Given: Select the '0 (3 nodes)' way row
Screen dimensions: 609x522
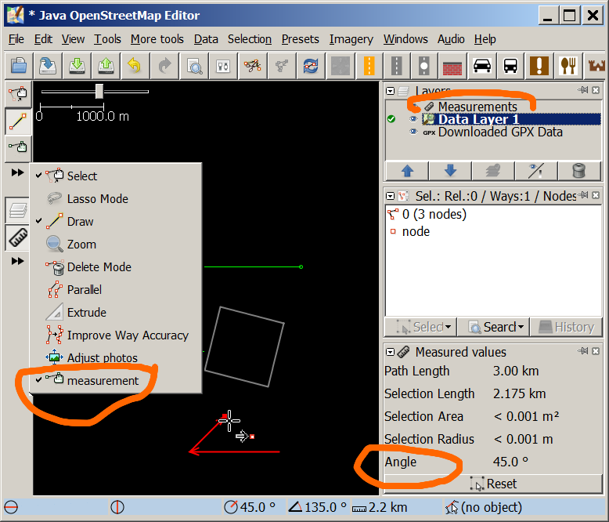Looking at the screenshot, I should tap(493, 214).
